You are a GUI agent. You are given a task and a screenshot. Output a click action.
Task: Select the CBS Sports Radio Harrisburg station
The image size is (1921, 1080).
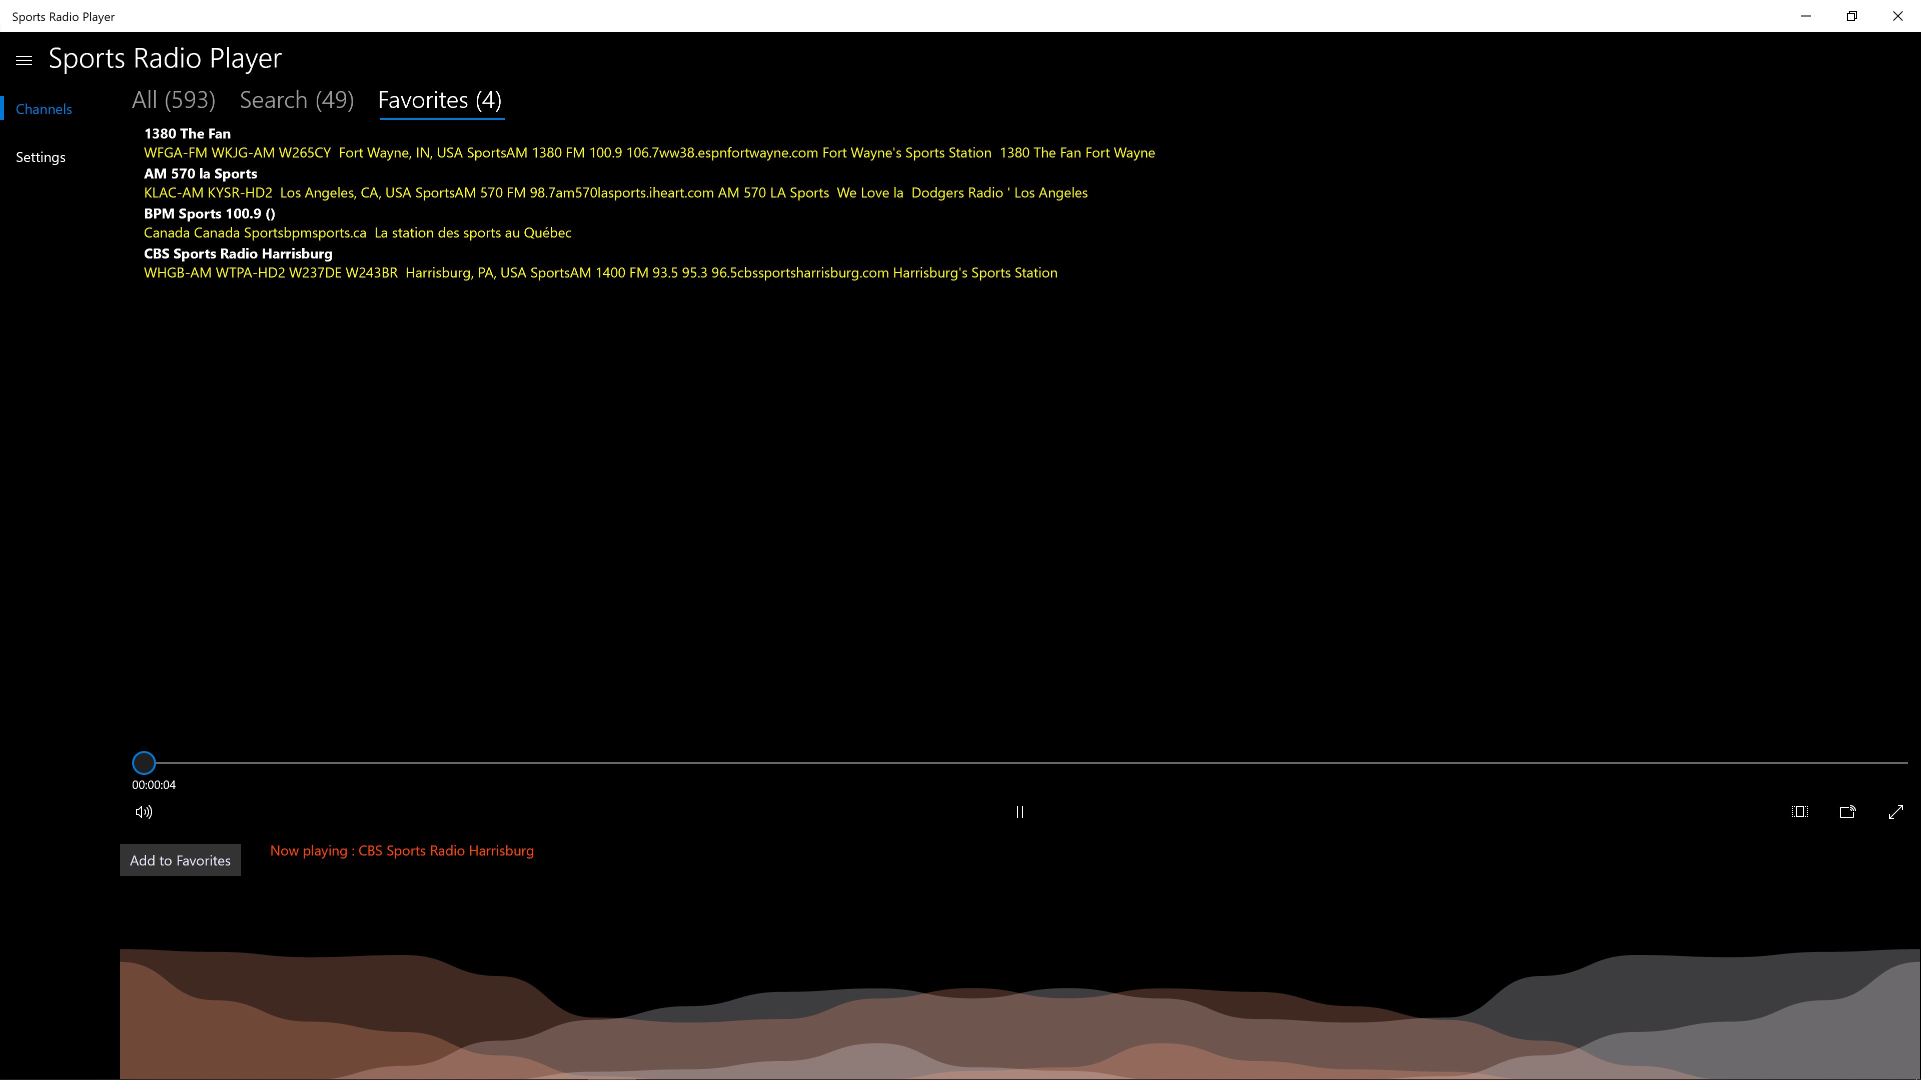pyautogui.click(x=238, y=253)
